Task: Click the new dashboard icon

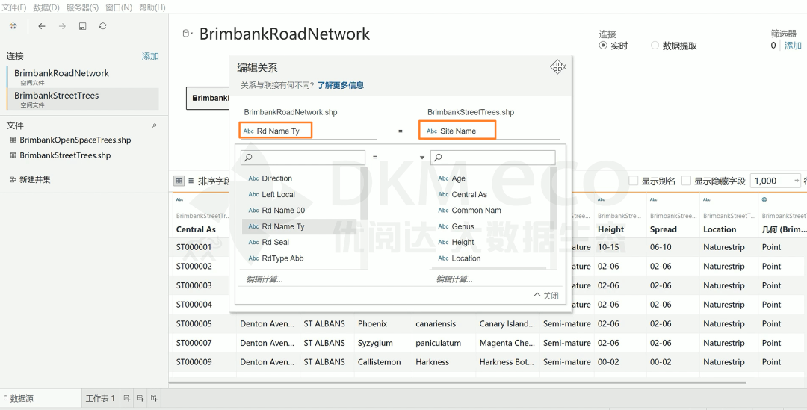Action: click(x=140, y=399)
